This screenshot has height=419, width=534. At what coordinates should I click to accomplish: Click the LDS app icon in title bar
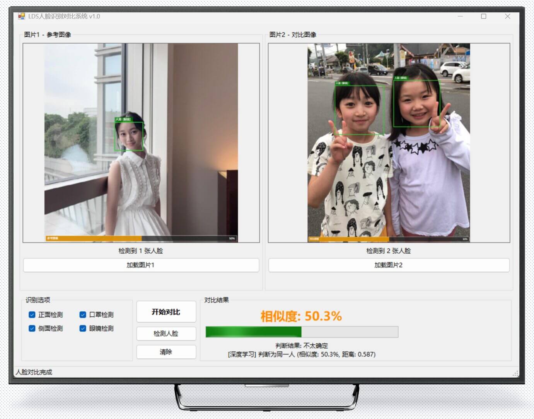pos(22,16)
